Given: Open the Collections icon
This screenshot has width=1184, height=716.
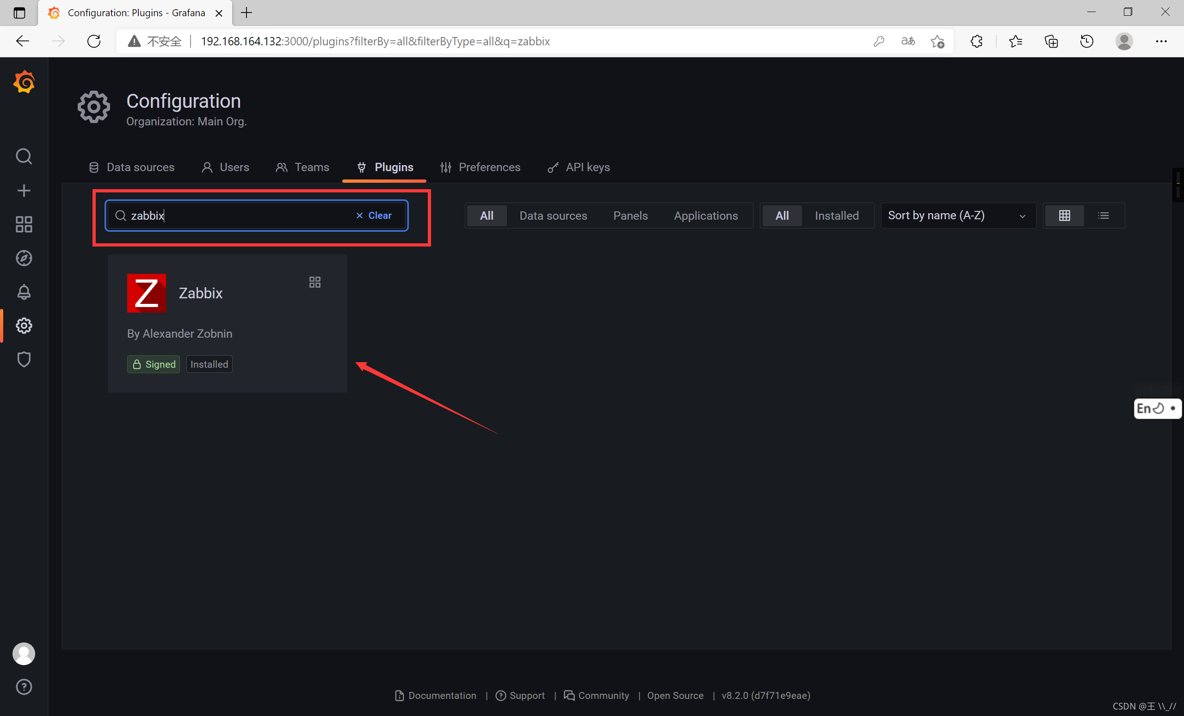Looking at the screenshot, I should click(x=1051, y=41).
